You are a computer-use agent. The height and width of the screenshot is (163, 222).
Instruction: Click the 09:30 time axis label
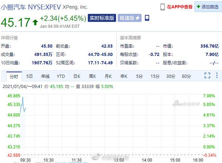(25, 160)
